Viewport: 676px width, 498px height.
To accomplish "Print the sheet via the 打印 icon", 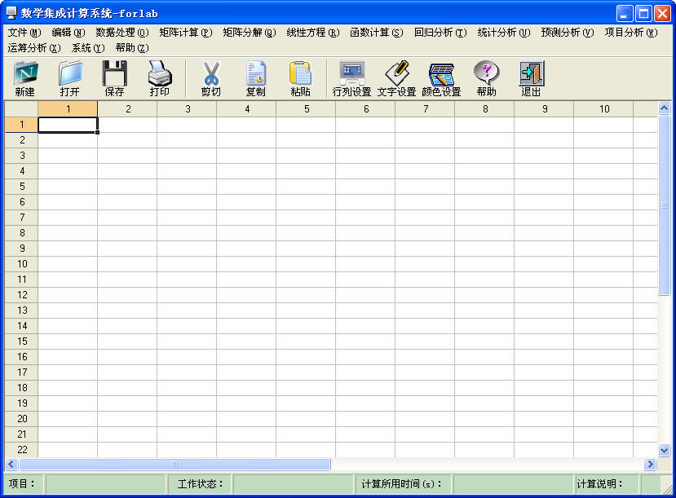I will pos(158,77).
